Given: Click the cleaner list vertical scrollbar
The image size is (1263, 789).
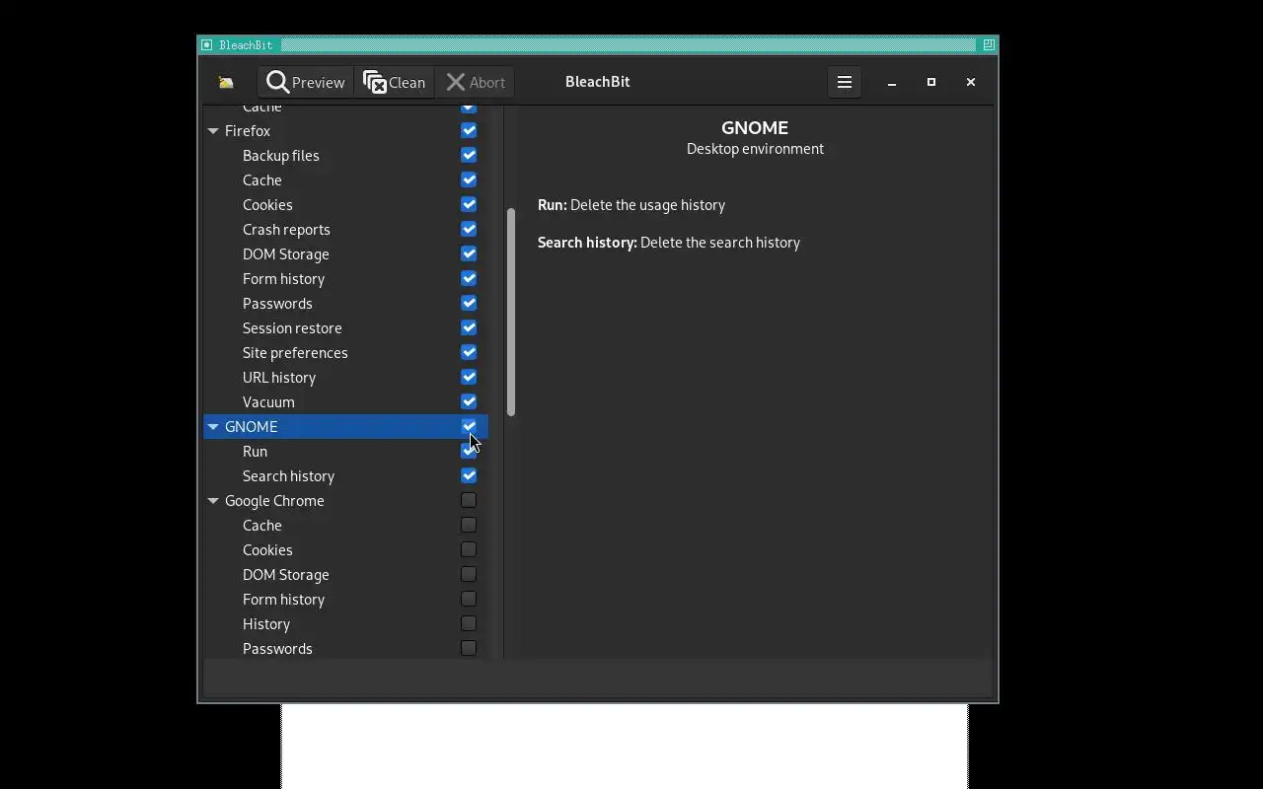Looking at the screenshot, I should coord(511,312).
